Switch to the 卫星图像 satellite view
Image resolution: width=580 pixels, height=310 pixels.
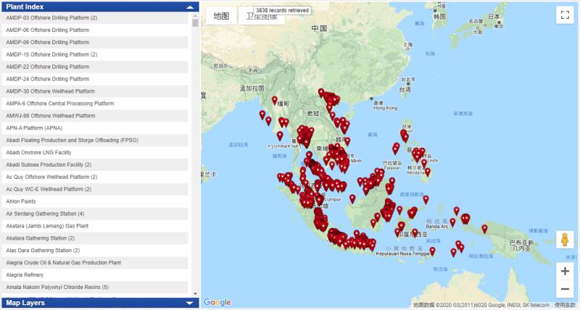click(262, 16)
